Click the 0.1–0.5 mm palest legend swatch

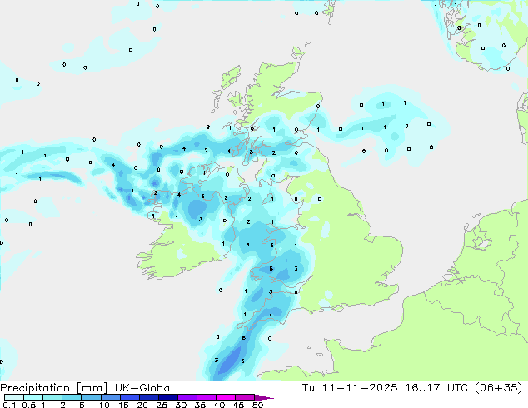(14, 397)
